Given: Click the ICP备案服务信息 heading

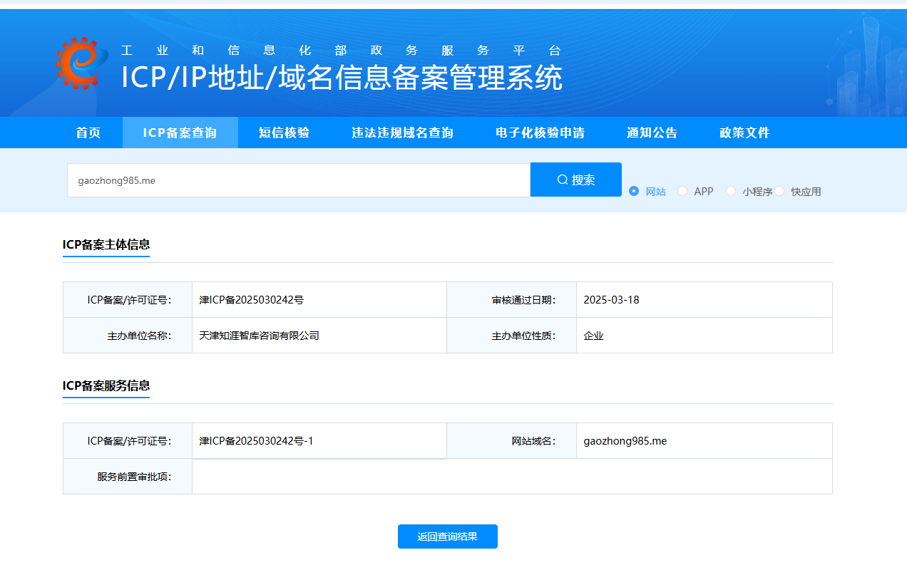Looking at the screenshot, I should click(x=106, y=385).
